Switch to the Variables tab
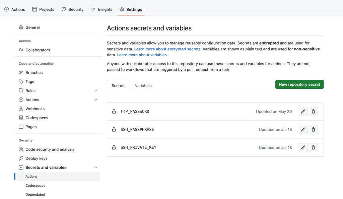 143,85
